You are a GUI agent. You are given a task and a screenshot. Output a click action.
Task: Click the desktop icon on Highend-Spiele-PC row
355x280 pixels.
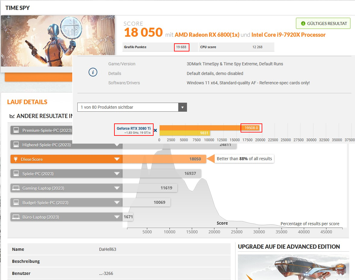click(x=16, y=145)
